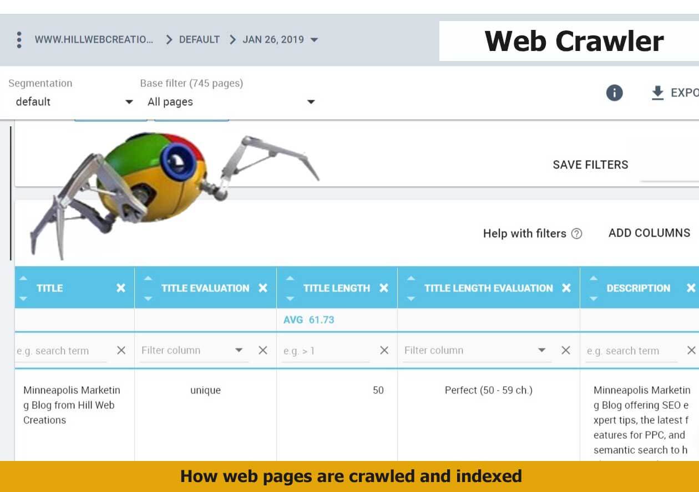Clear the Title search term filter

(121, 350)
